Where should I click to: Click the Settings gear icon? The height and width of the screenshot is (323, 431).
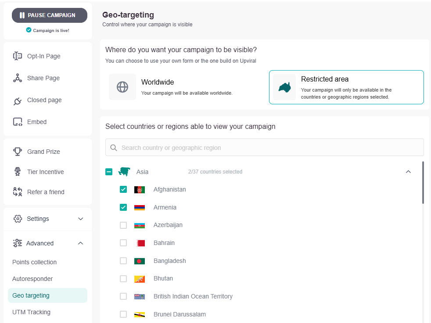18,219
